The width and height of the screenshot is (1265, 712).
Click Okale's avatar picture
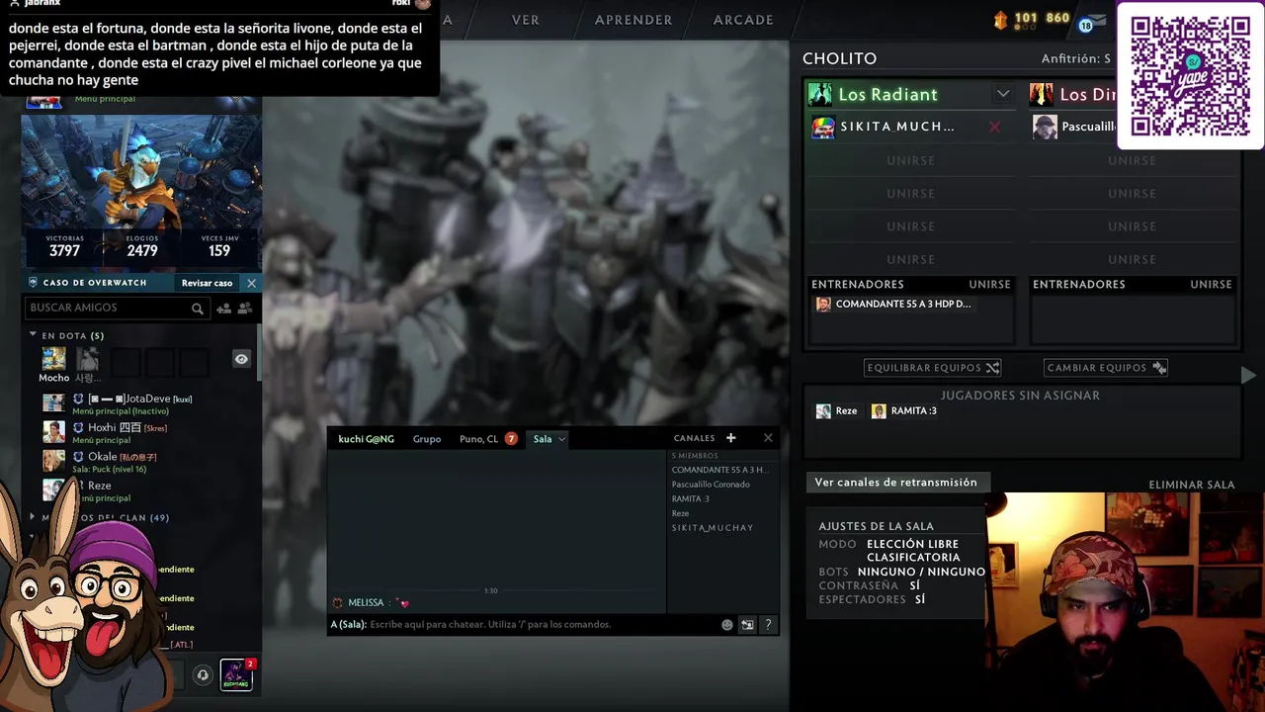(x=53, y=461)
